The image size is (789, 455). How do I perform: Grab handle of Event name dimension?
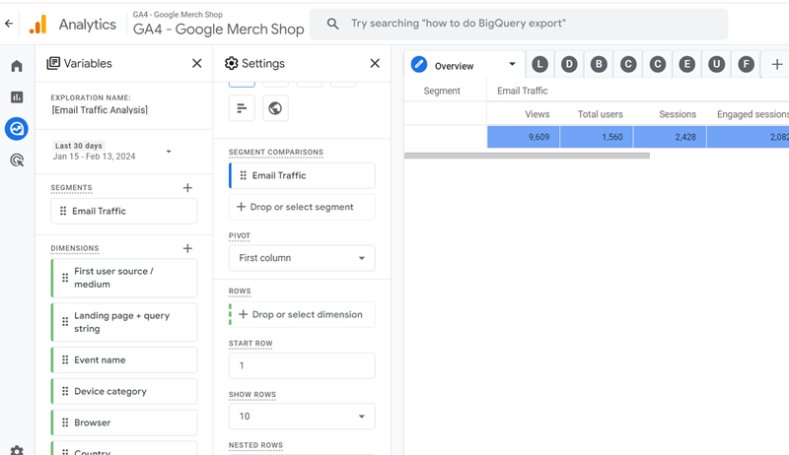[x=65, y=359]
